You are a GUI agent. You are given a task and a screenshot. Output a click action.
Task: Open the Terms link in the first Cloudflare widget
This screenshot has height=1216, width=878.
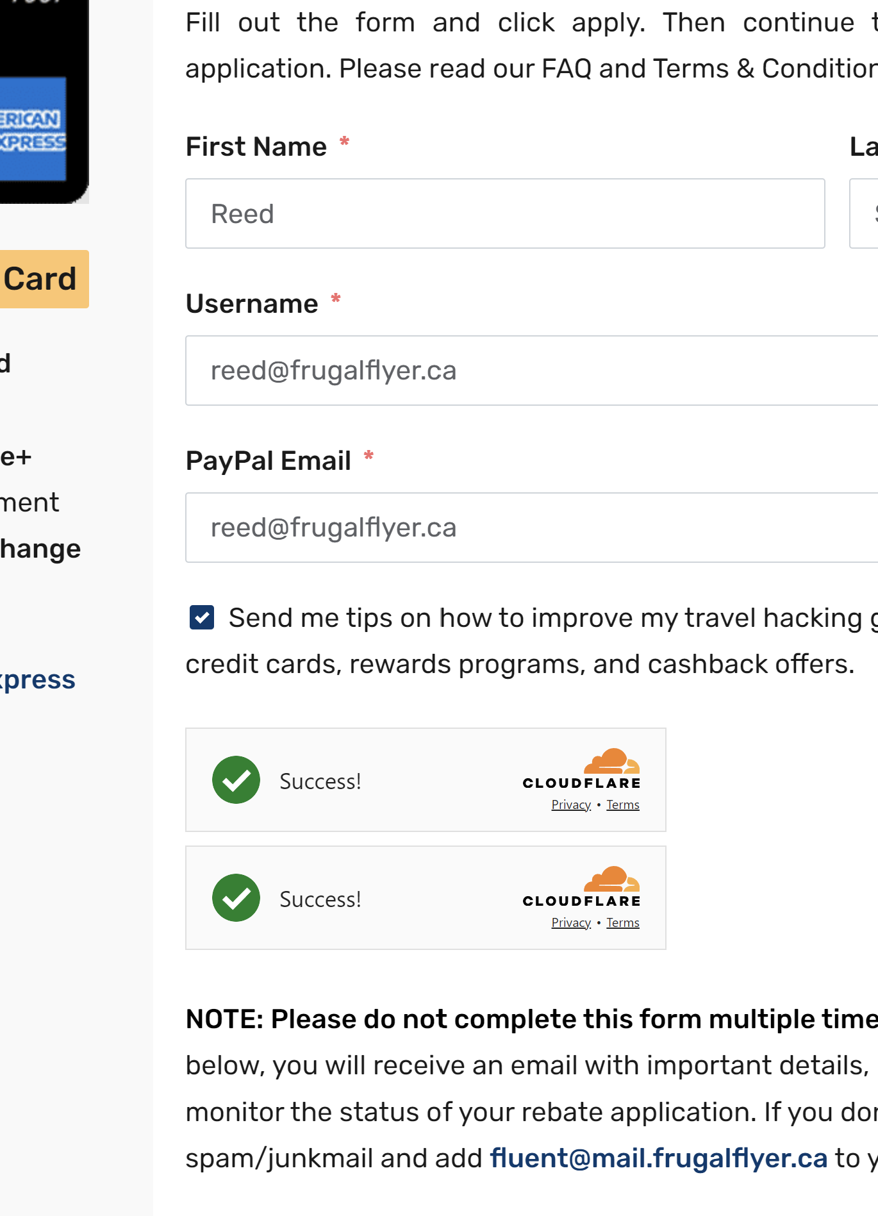622,804
